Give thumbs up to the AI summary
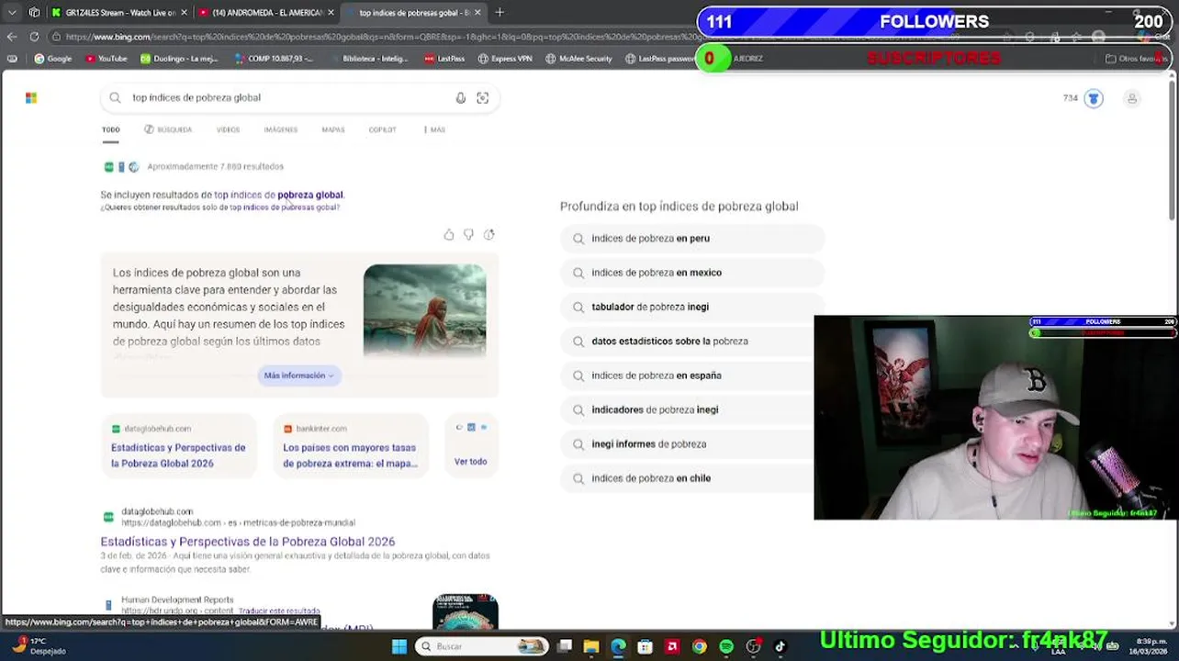This screenshot has height=661, width=1179. [x=449, y=235]
